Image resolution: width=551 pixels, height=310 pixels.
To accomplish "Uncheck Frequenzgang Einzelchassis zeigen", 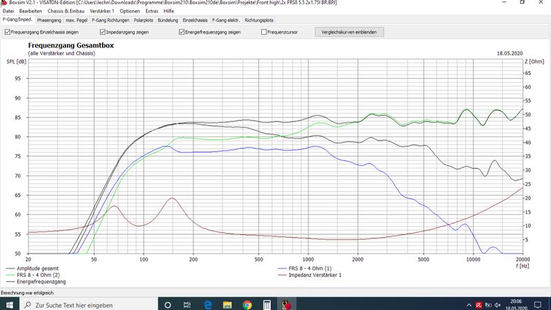I will tap(7, 32).
